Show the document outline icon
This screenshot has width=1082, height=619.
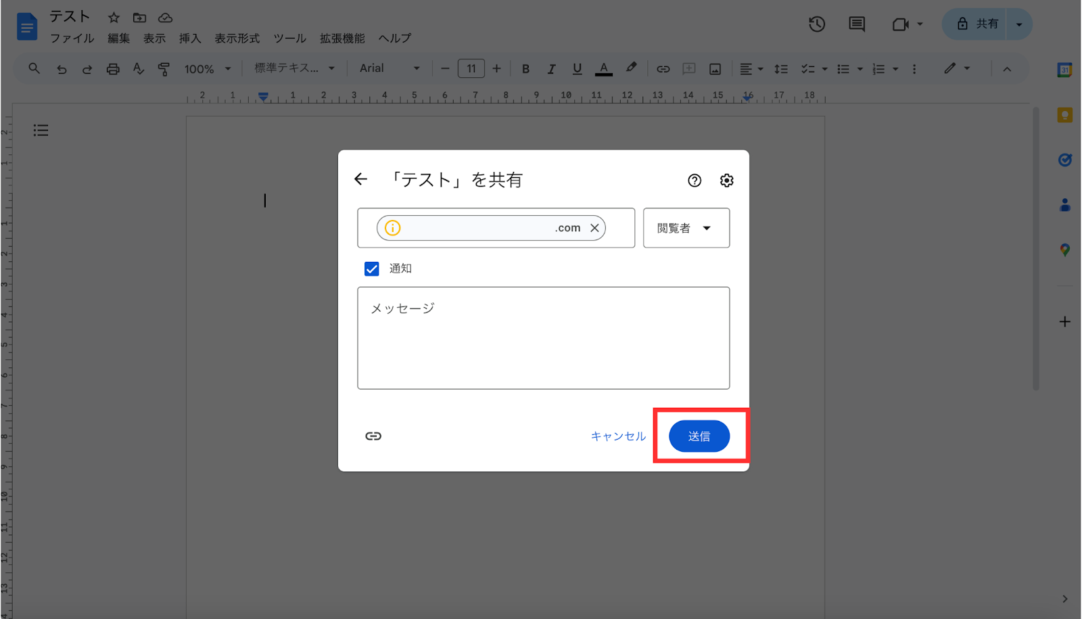click(x=41, y=130)
